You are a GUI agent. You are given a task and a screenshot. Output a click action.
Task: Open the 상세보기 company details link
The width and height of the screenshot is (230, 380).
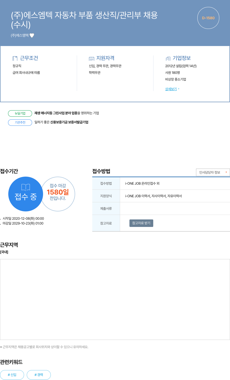pos(171,89)
